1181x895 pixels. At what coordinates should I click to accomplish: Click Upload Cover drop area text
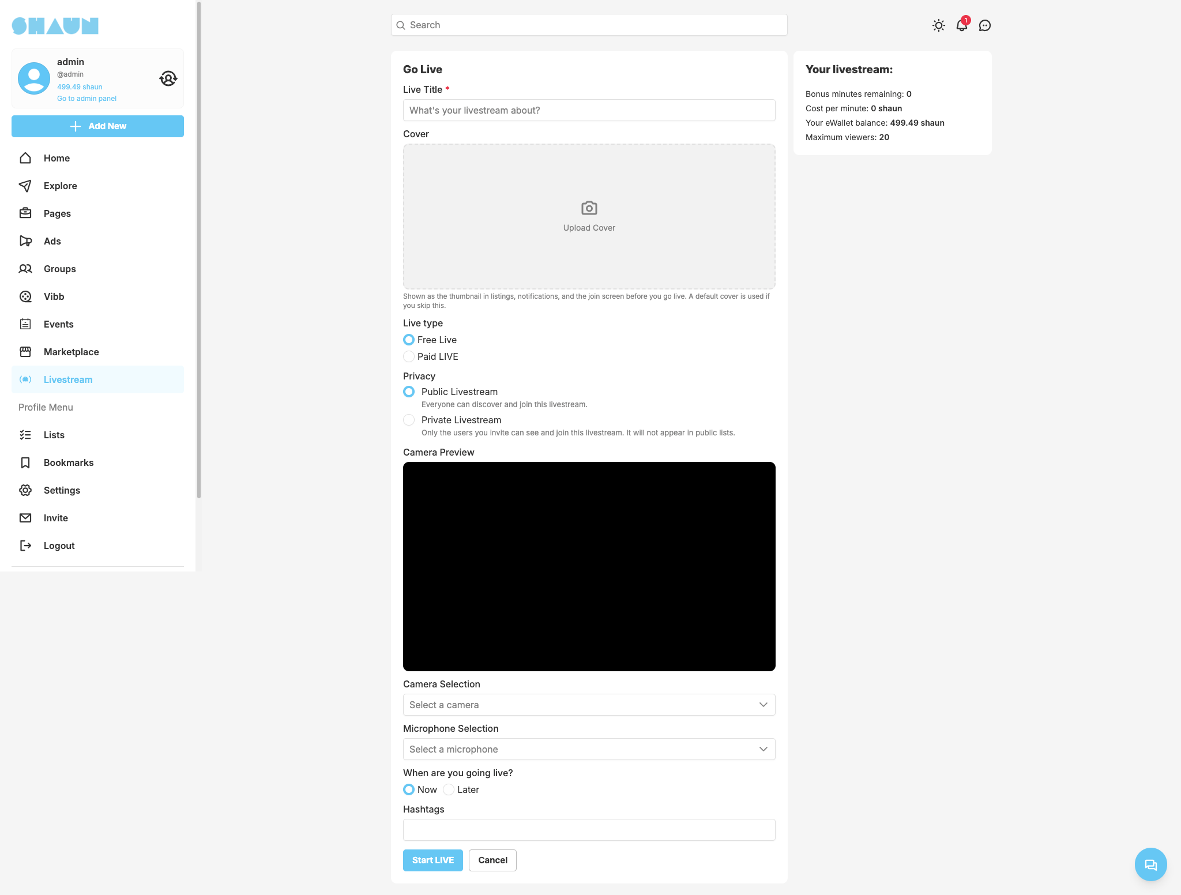pos(589,228)
